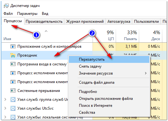Click the Проводник folder icon
Screen dimensions: 168x121
tap(13, 55)
